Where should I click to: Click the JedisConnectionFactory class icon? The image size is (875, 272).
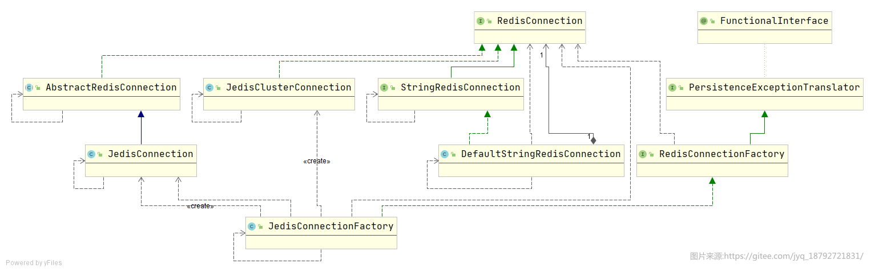[251, 226]
